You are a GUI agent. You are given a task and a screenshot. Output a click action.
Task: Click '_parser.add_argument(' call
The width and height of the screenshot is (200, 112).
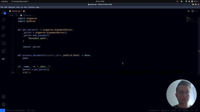(x=36, y=35)
